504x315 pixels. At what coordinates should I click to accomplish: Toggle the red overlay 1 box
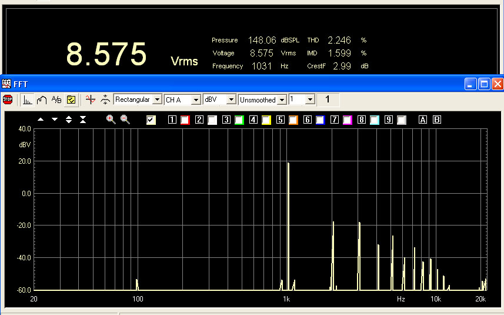click(185, 120)
